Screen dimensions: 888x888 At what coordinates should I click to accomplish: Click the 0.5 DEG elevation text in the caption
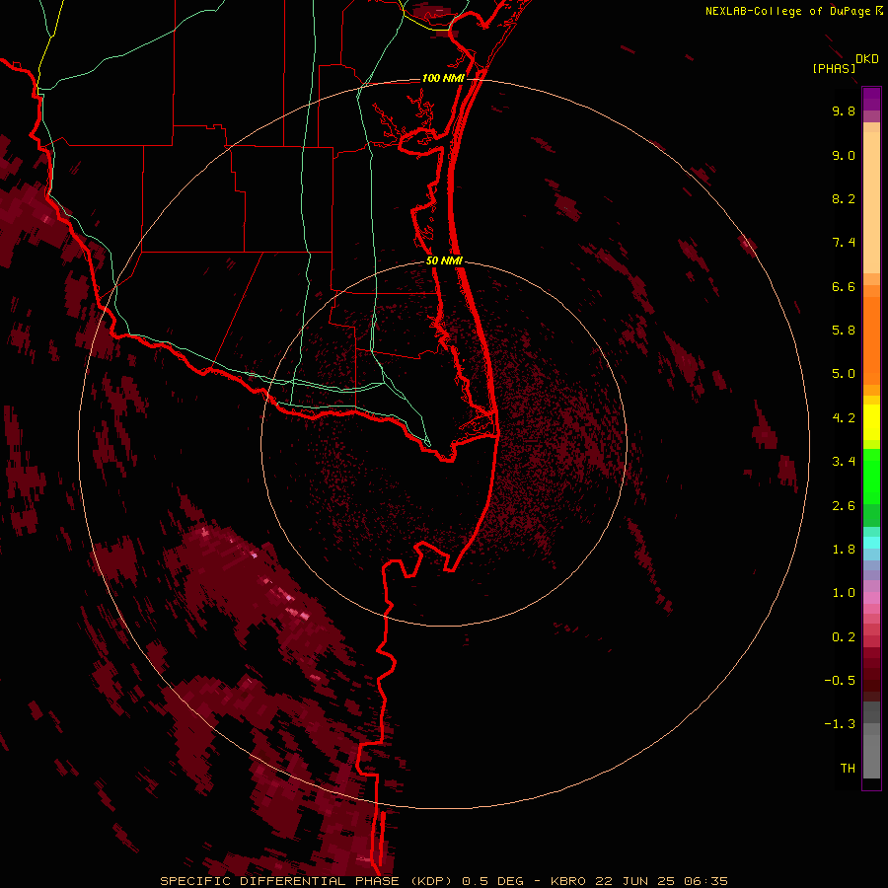tap(492, 881)
